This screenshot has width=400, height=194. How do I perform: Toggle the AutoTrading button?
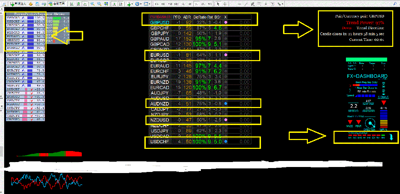pos(57,4)
